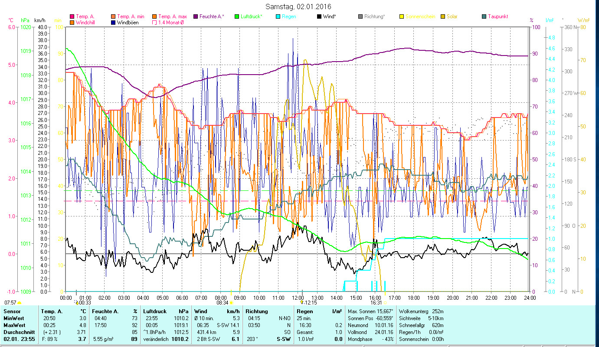Click the 431.4 km wind run value
Image resolution: width=599 pixels, height=347 pixels.
(207, 332)
